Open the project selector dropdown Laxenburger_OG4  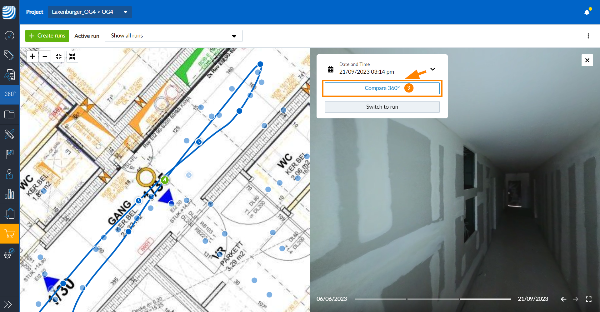pyautogui.click(x=90, y=12)
